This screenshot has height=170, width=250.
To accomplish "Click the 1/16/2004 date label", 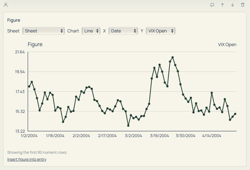I will 55,136.
